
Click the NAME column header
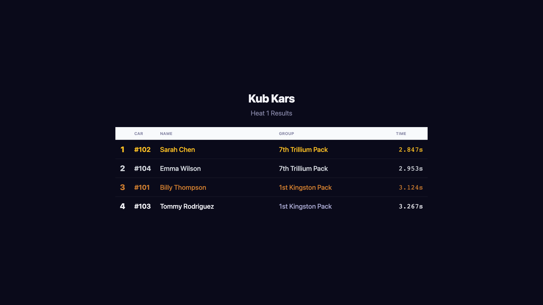pos(166,134)
